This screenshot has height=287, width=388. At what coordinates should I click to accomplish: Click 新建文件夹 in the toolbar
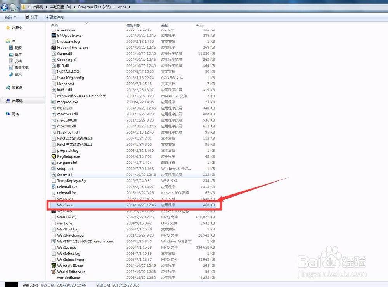pos(55,17)
